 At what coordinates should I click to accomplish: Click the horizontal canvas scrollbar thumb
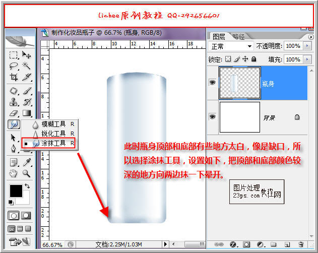point(195,244)
